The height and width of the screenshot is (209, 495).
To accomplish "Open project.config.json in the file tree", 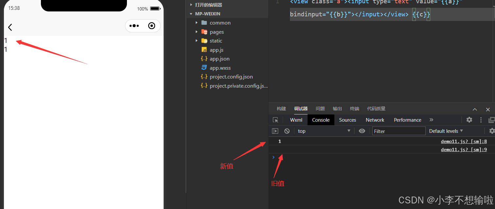I will [231, 77].
